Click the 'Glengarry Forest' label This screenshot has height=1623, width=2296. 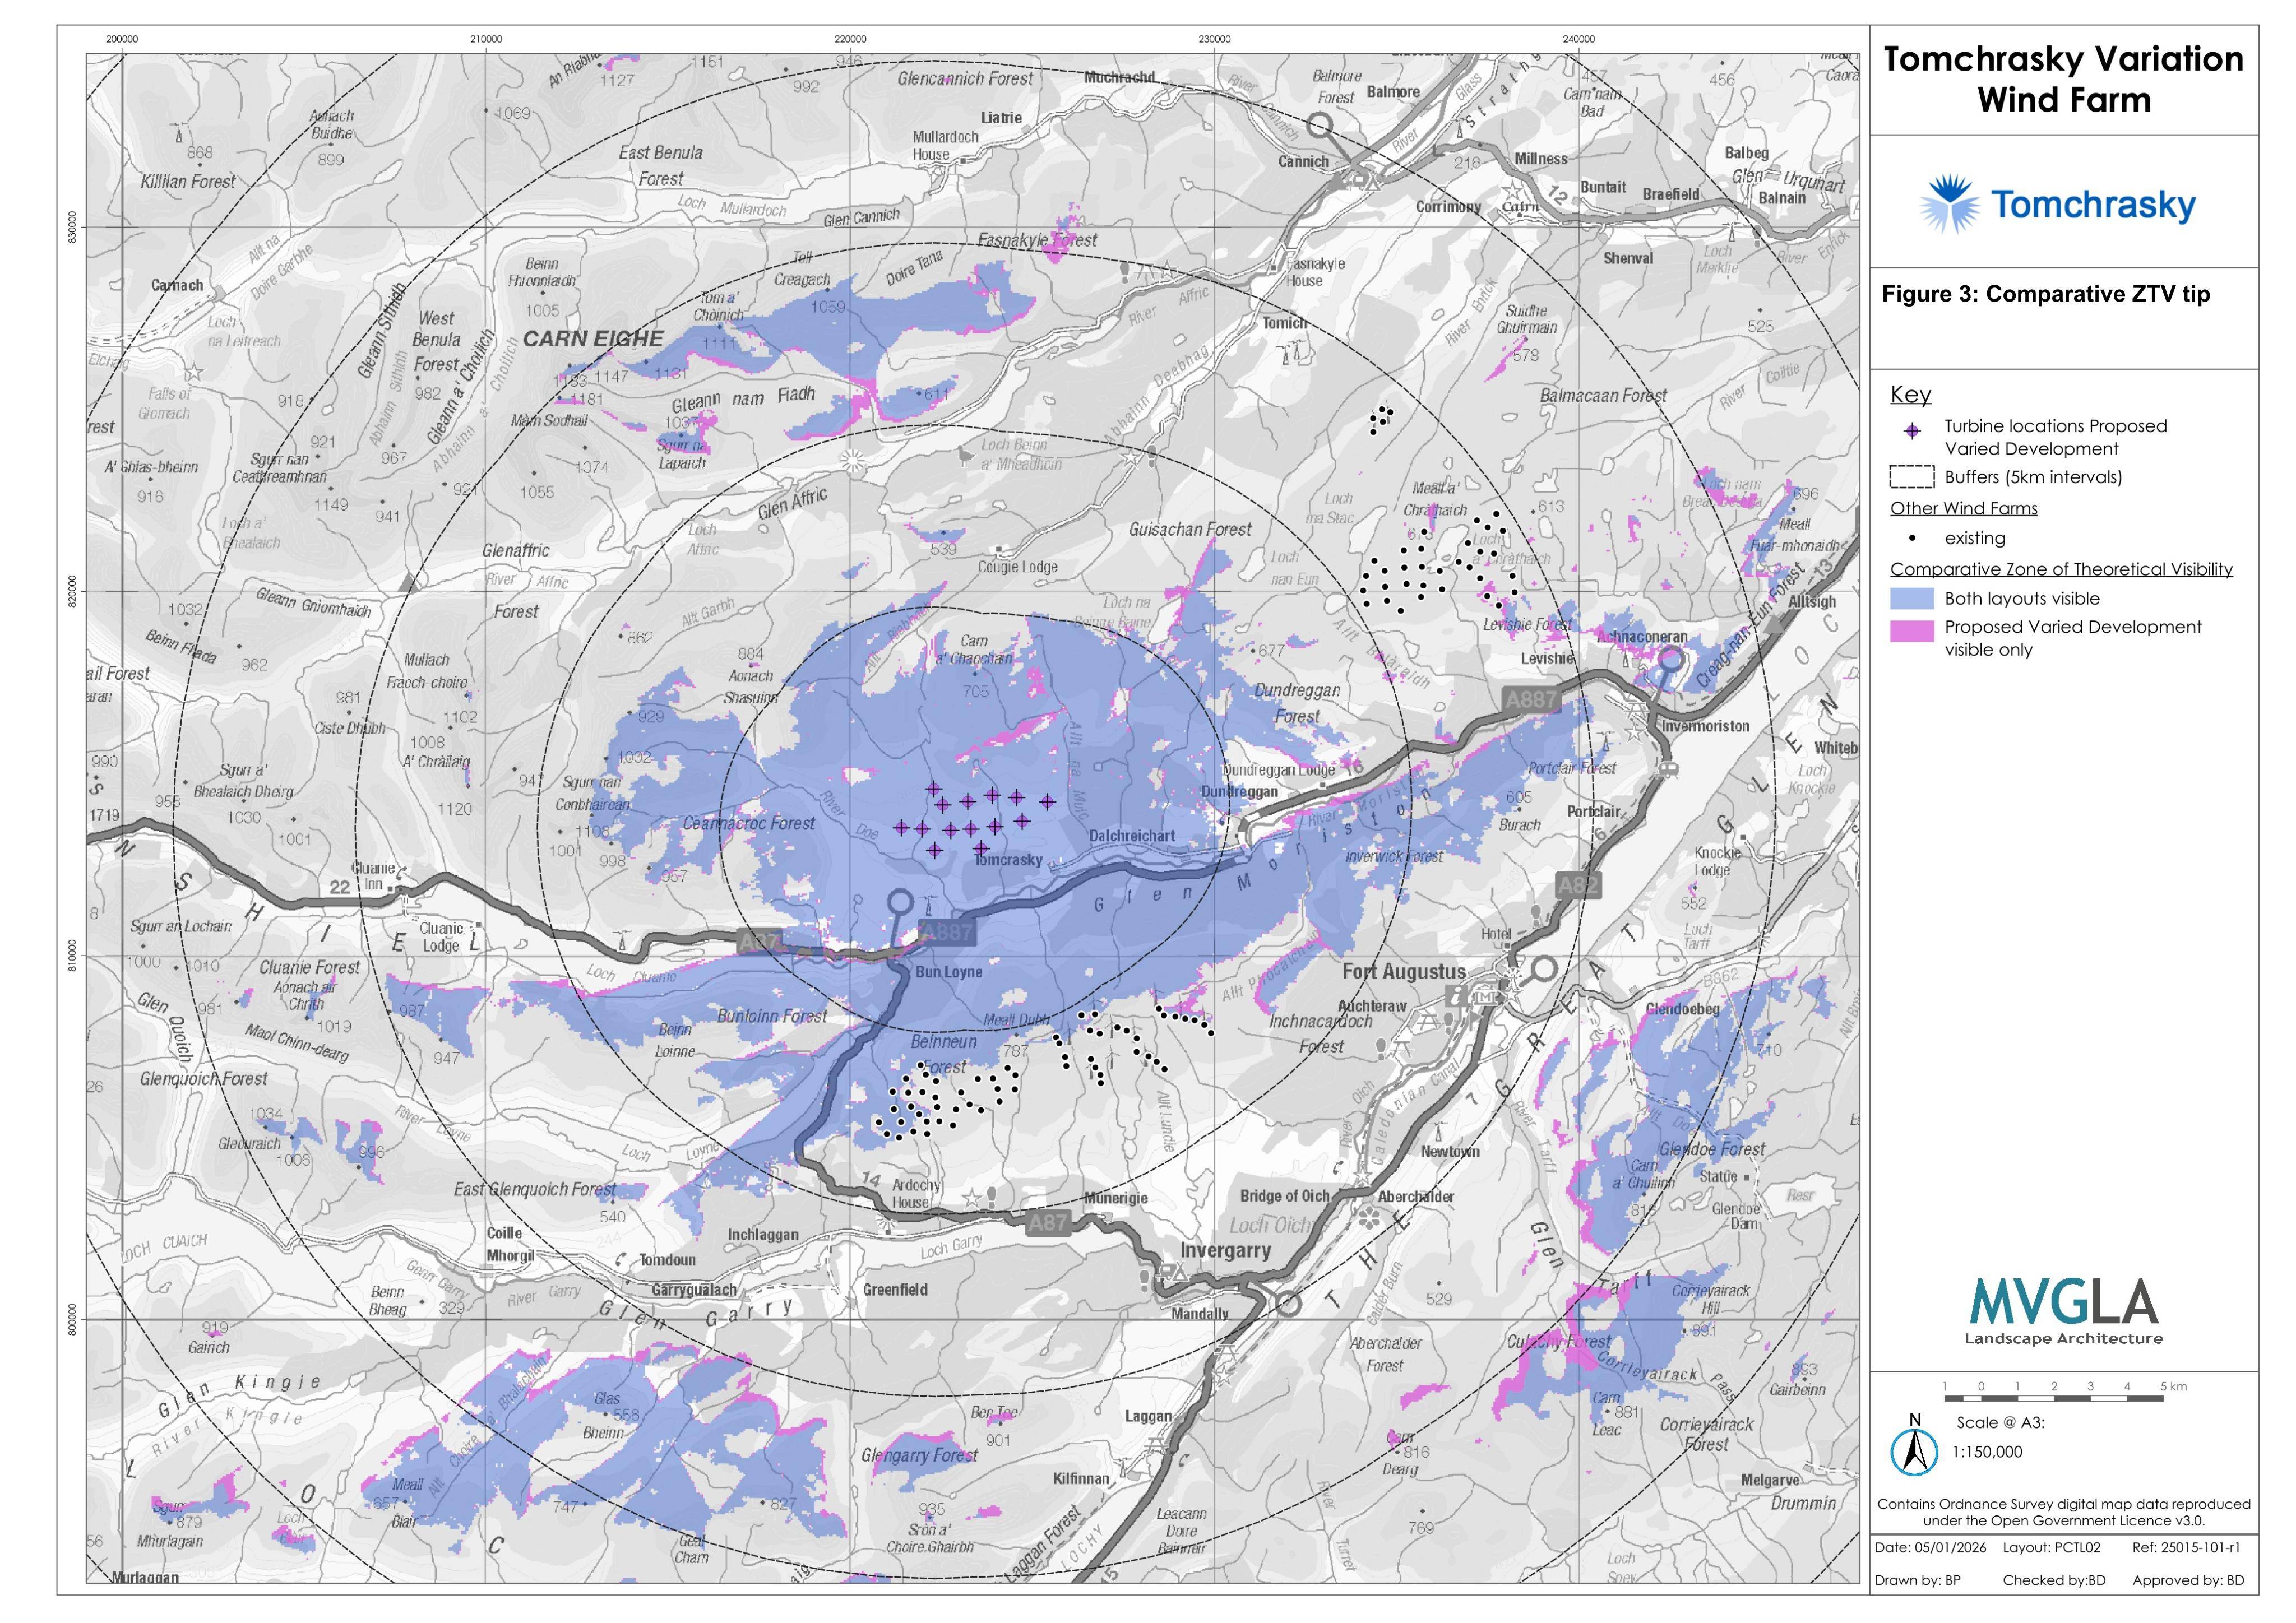(x=920, y=1455)
